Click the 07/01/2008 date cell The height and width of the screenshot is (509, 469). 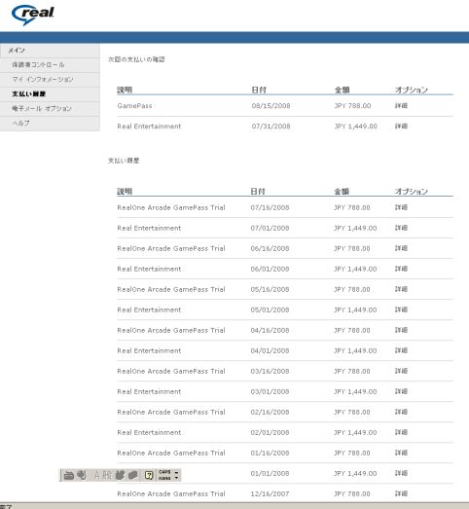click(270, 228)
